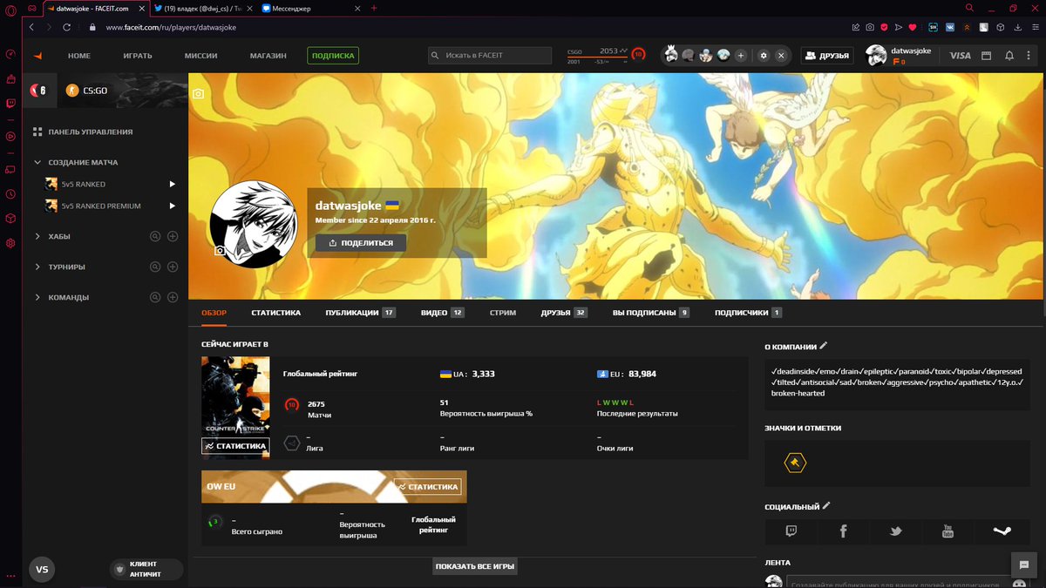Open party settings gear icon
Screen dimensions: 1046x588
point(764,55)
